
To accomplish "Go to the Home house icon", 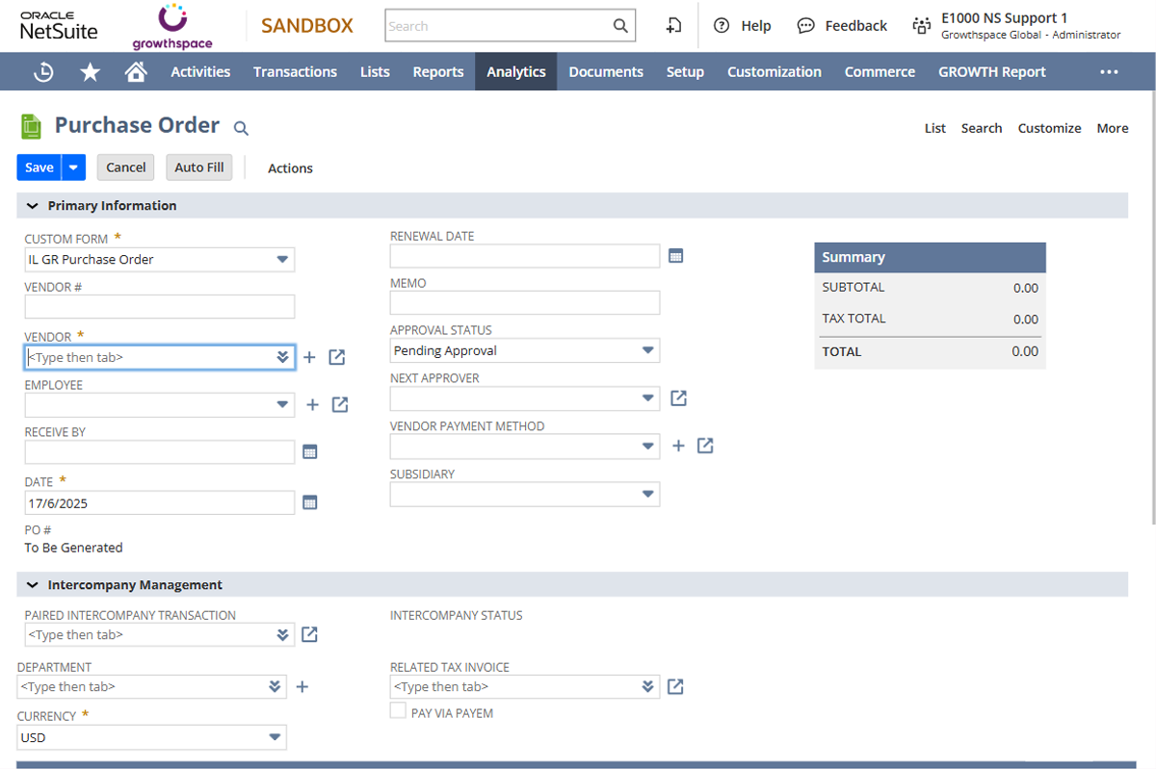I will (x=136, y=72).
